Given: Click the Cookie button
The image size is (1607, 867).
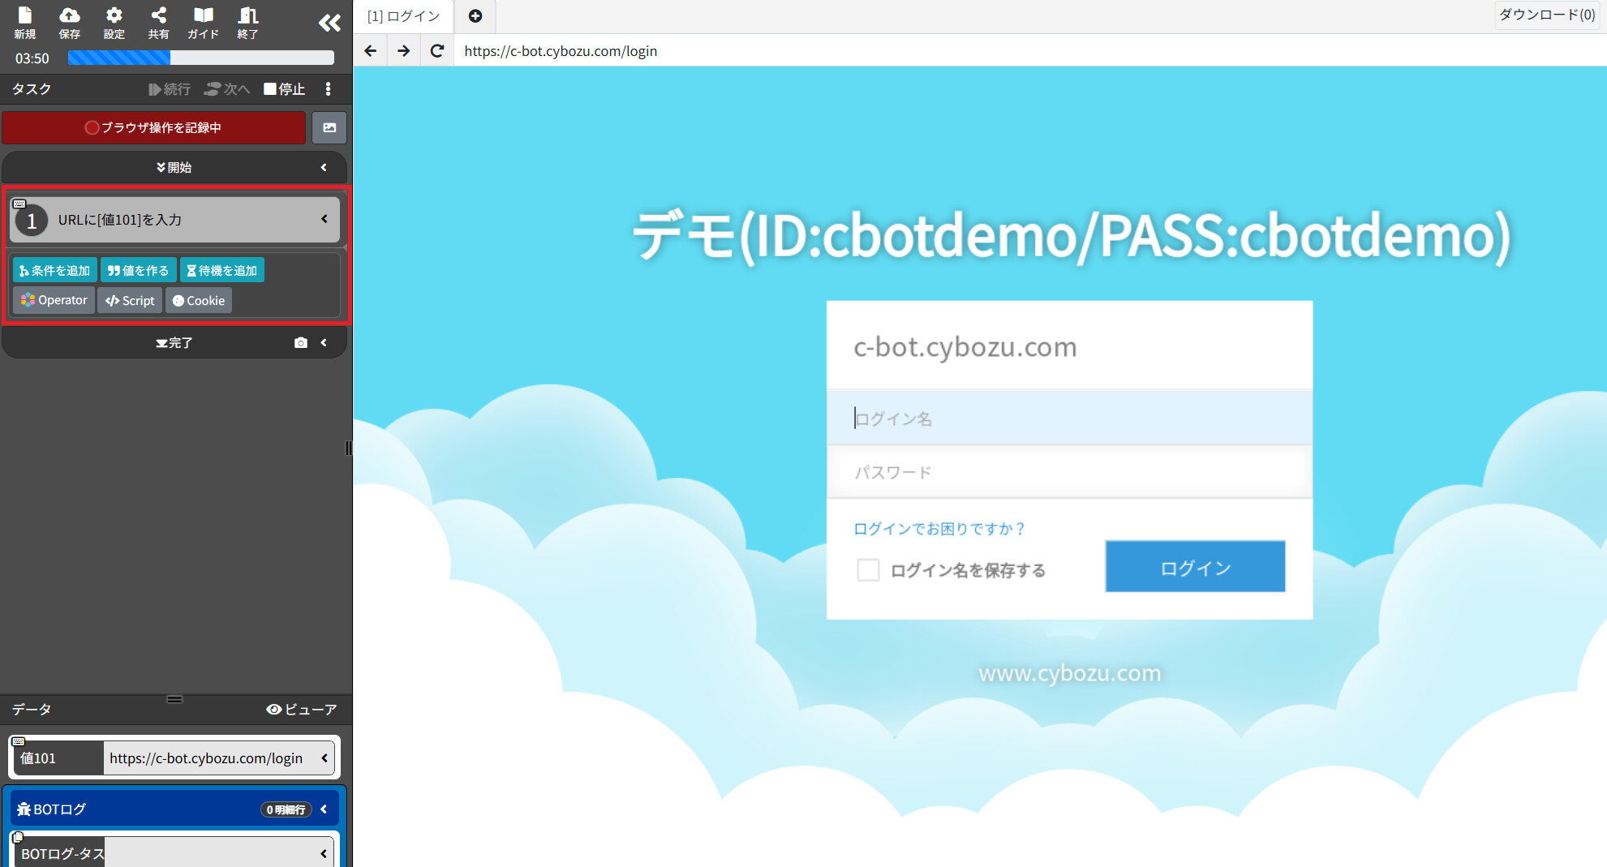Looking at the screenshot, I should (199, 300).
